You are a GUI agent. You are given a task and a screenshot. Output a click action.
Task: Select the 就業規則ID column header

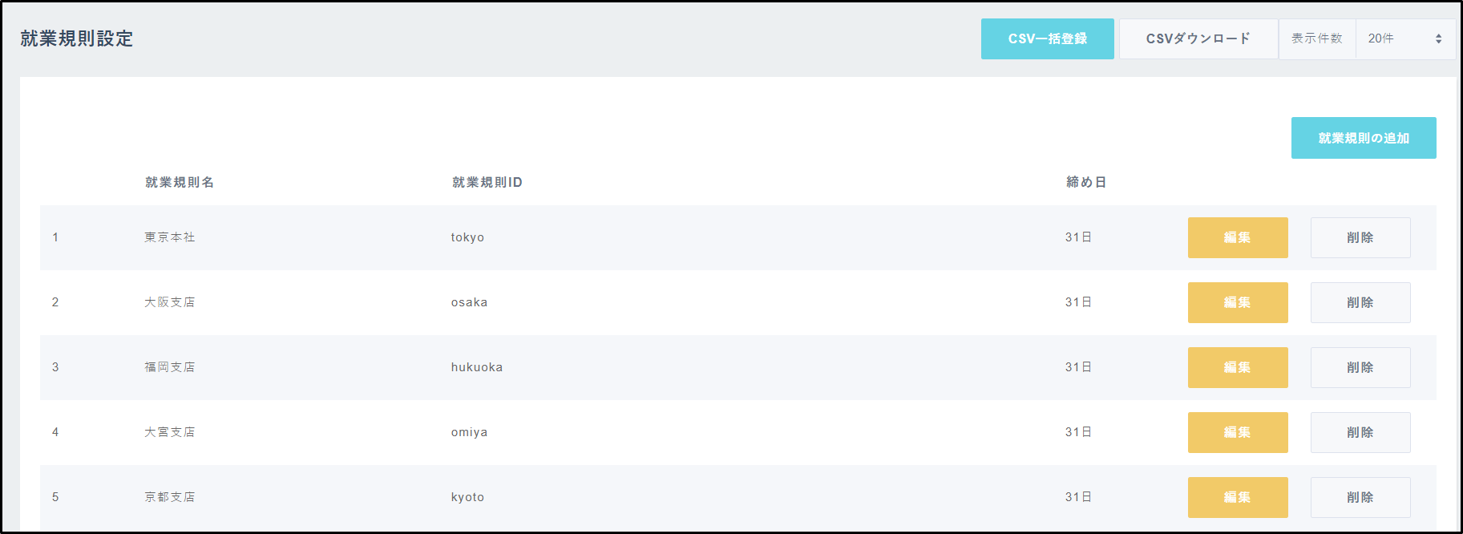(487, 182)
